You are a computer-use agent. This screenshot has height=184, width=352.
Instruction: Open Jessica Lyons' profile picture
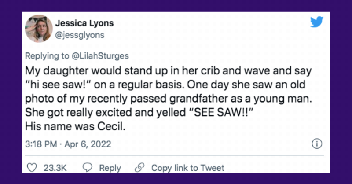point(40,29)
